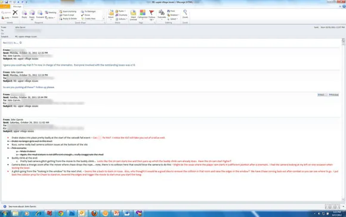Forward this email message
The image size is (346, 217).
(x=40, y=14)
